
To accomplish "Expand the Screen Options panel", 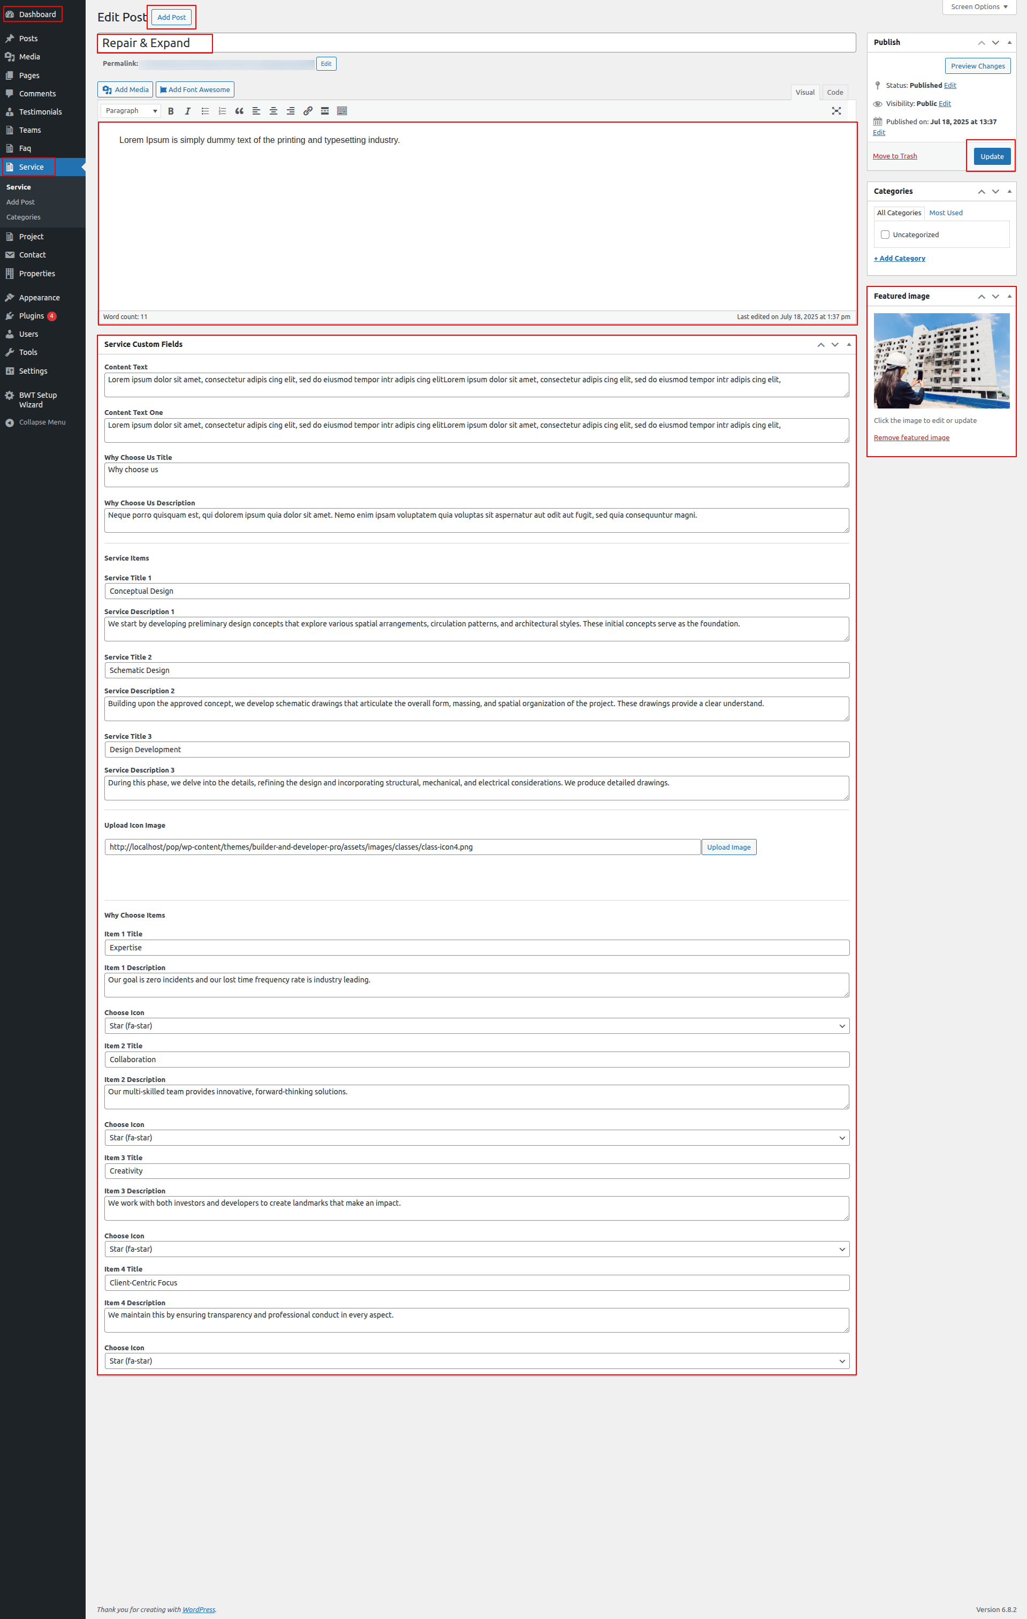I will coord(979,7).
